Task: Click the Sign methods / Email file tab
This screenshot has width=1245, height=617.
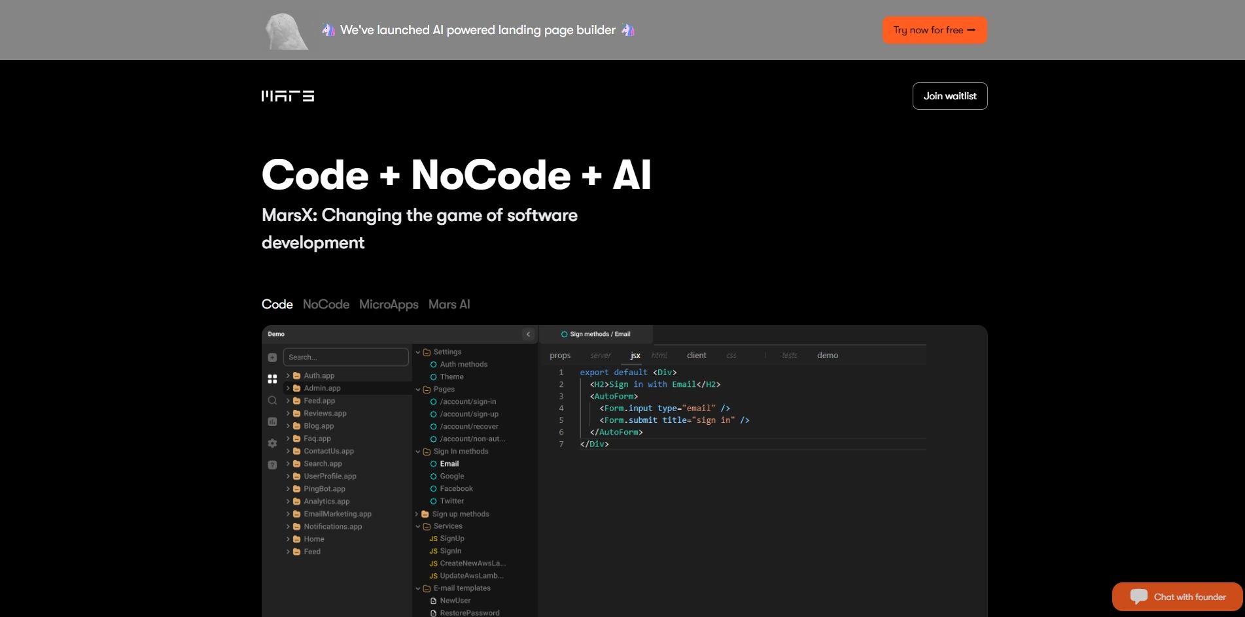Action: [x=596, y=334]
